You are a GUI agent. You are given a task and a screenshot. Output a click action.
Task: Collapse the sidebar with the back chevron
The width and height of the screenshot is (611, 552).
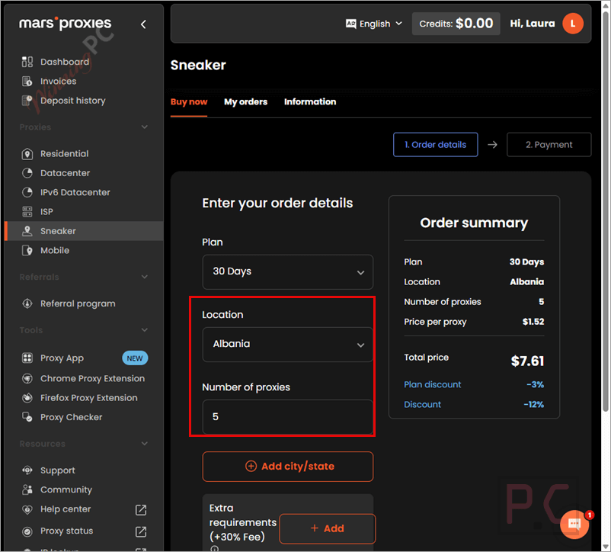tap(143, 24)
